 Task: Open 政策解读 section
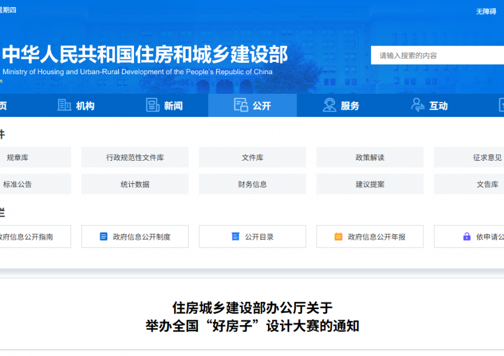click(370, 157)
